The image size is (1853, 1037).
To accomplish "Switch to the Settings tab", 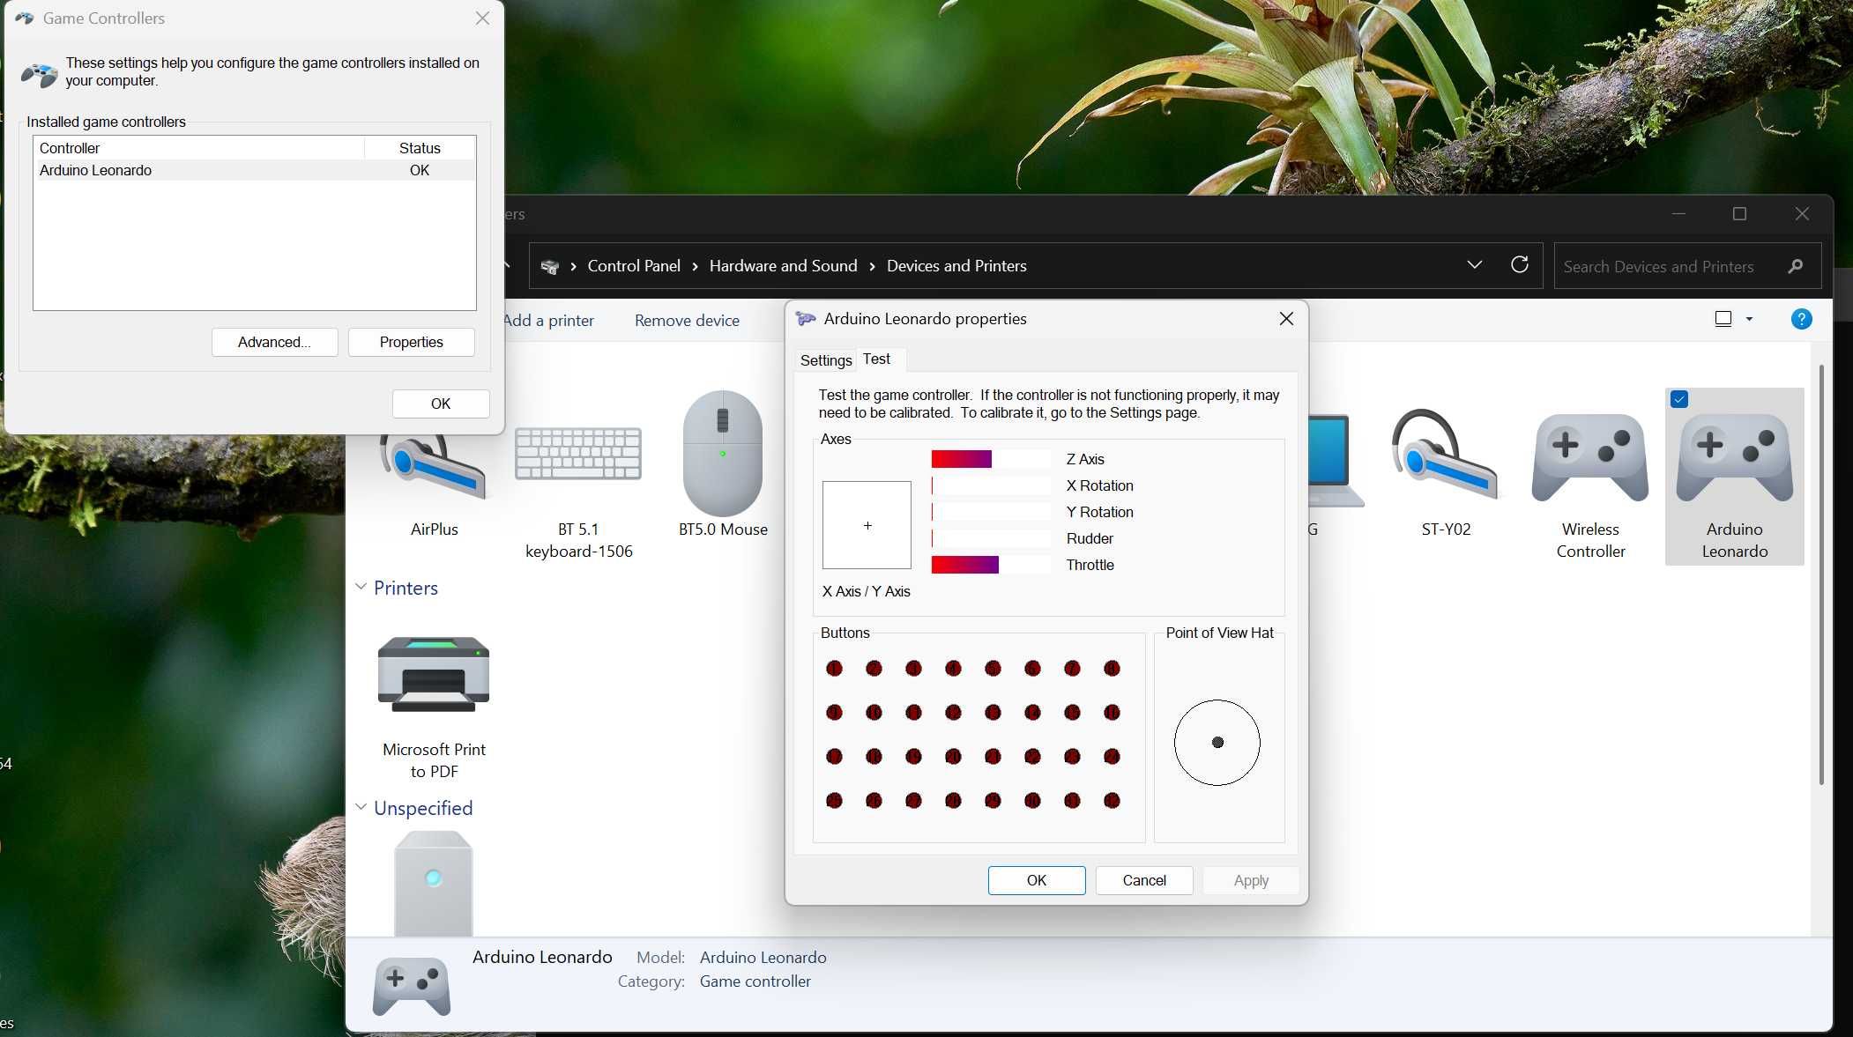I will pyautogui.click(x=826, y=360).
